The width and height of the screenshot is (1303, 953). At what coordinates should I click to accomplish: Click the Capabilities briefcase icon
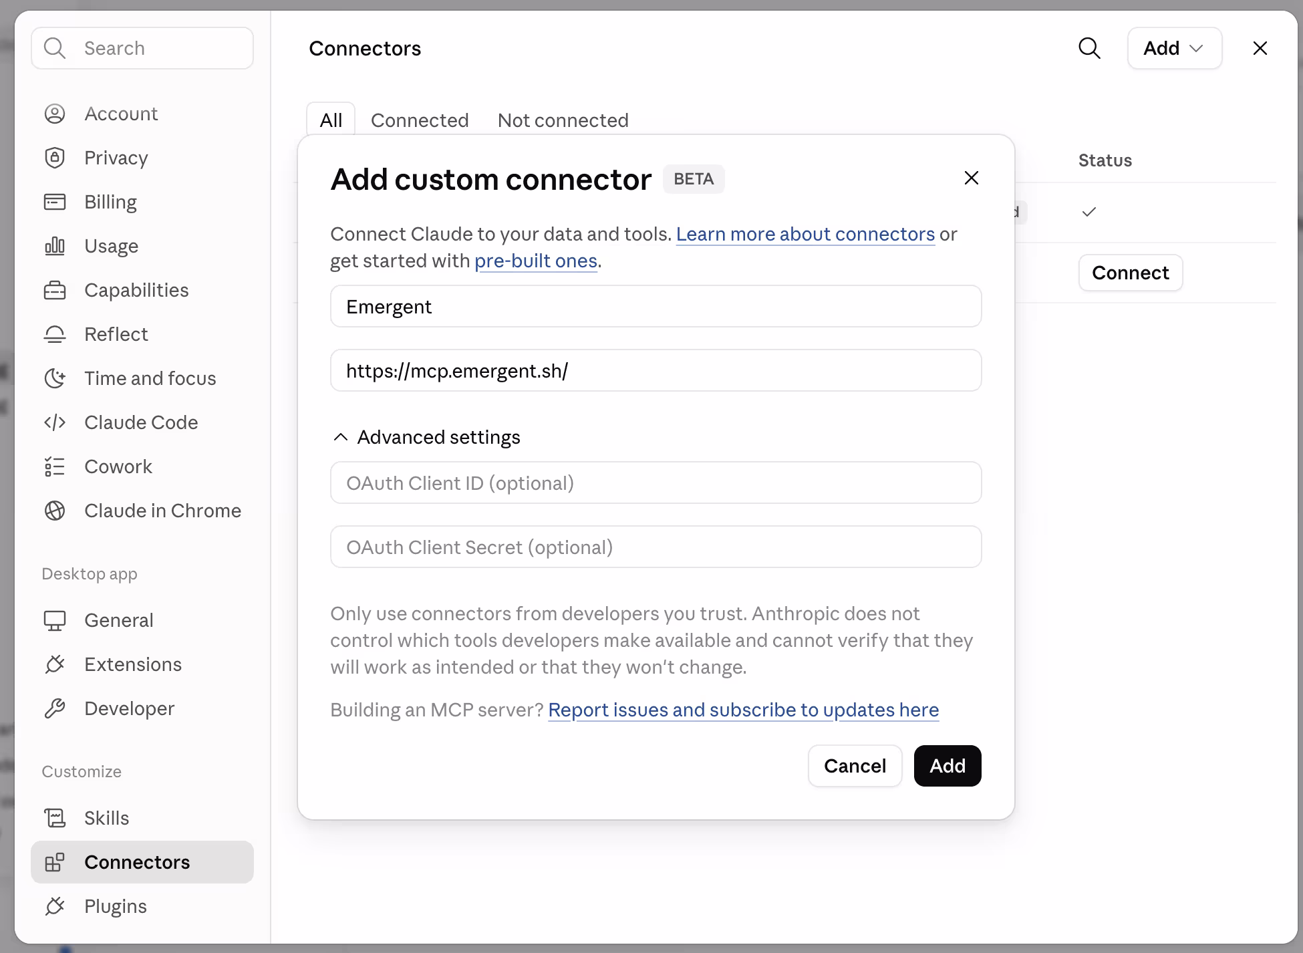point(55,290)
